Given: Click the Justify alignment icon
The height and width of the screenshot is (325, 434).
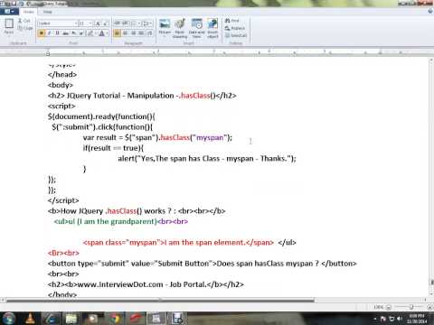Looking at the screenshot, I should click(141, 33).
